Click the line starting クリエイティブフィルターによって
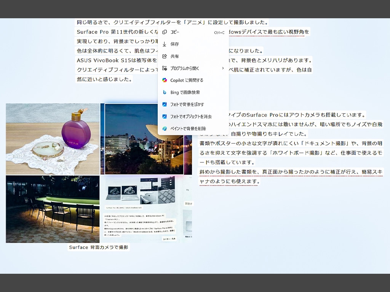Image resolution: width=390 pixels, height=292 pixels. [x=117, y=70]
